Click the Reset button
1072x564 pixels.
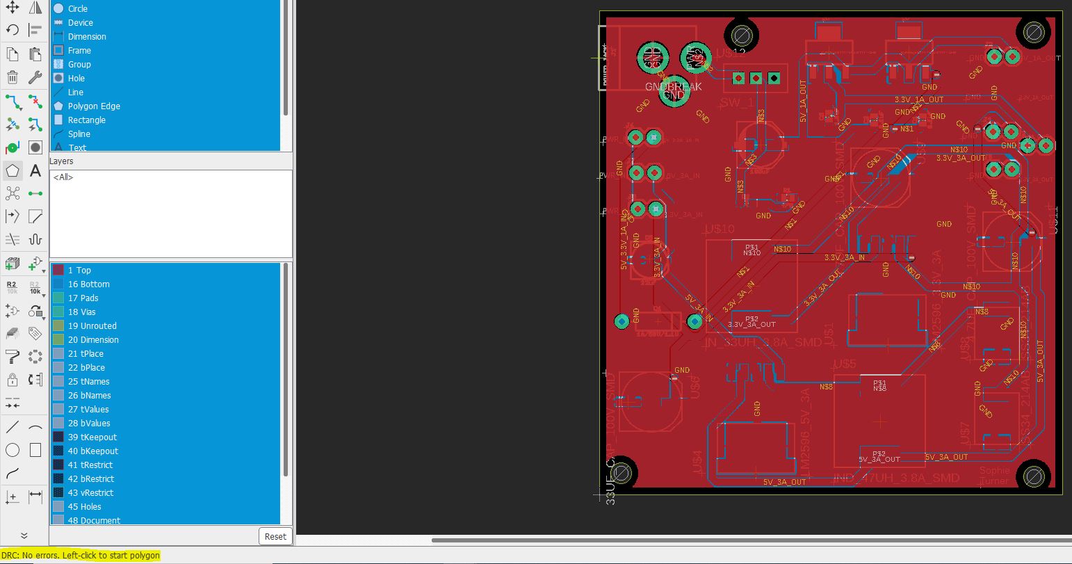[x=275, y=536]
